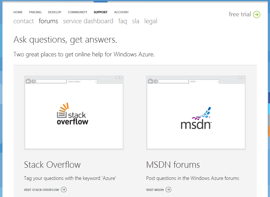Click the Stack Overflow heading
Screen dimensions: 270x197
point(52,165)
